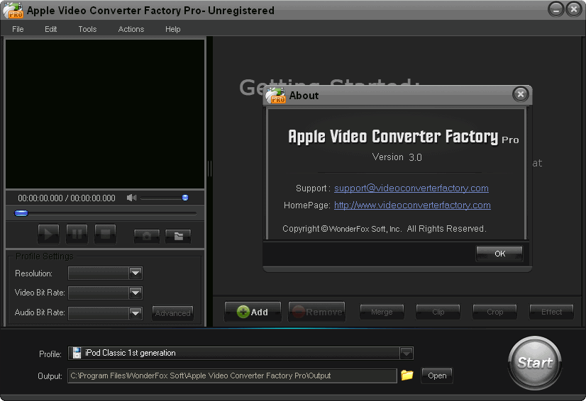Close the About dialog with X
Viewport: 586px width, 401px height.
520,94
